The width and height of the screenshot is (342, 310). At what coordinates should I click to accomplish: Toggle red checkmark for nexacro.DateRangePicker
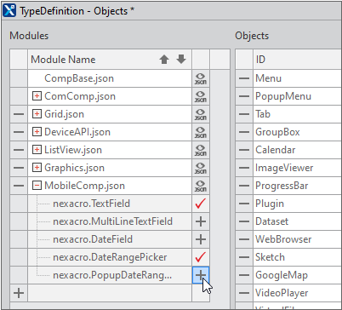[201, 257]
